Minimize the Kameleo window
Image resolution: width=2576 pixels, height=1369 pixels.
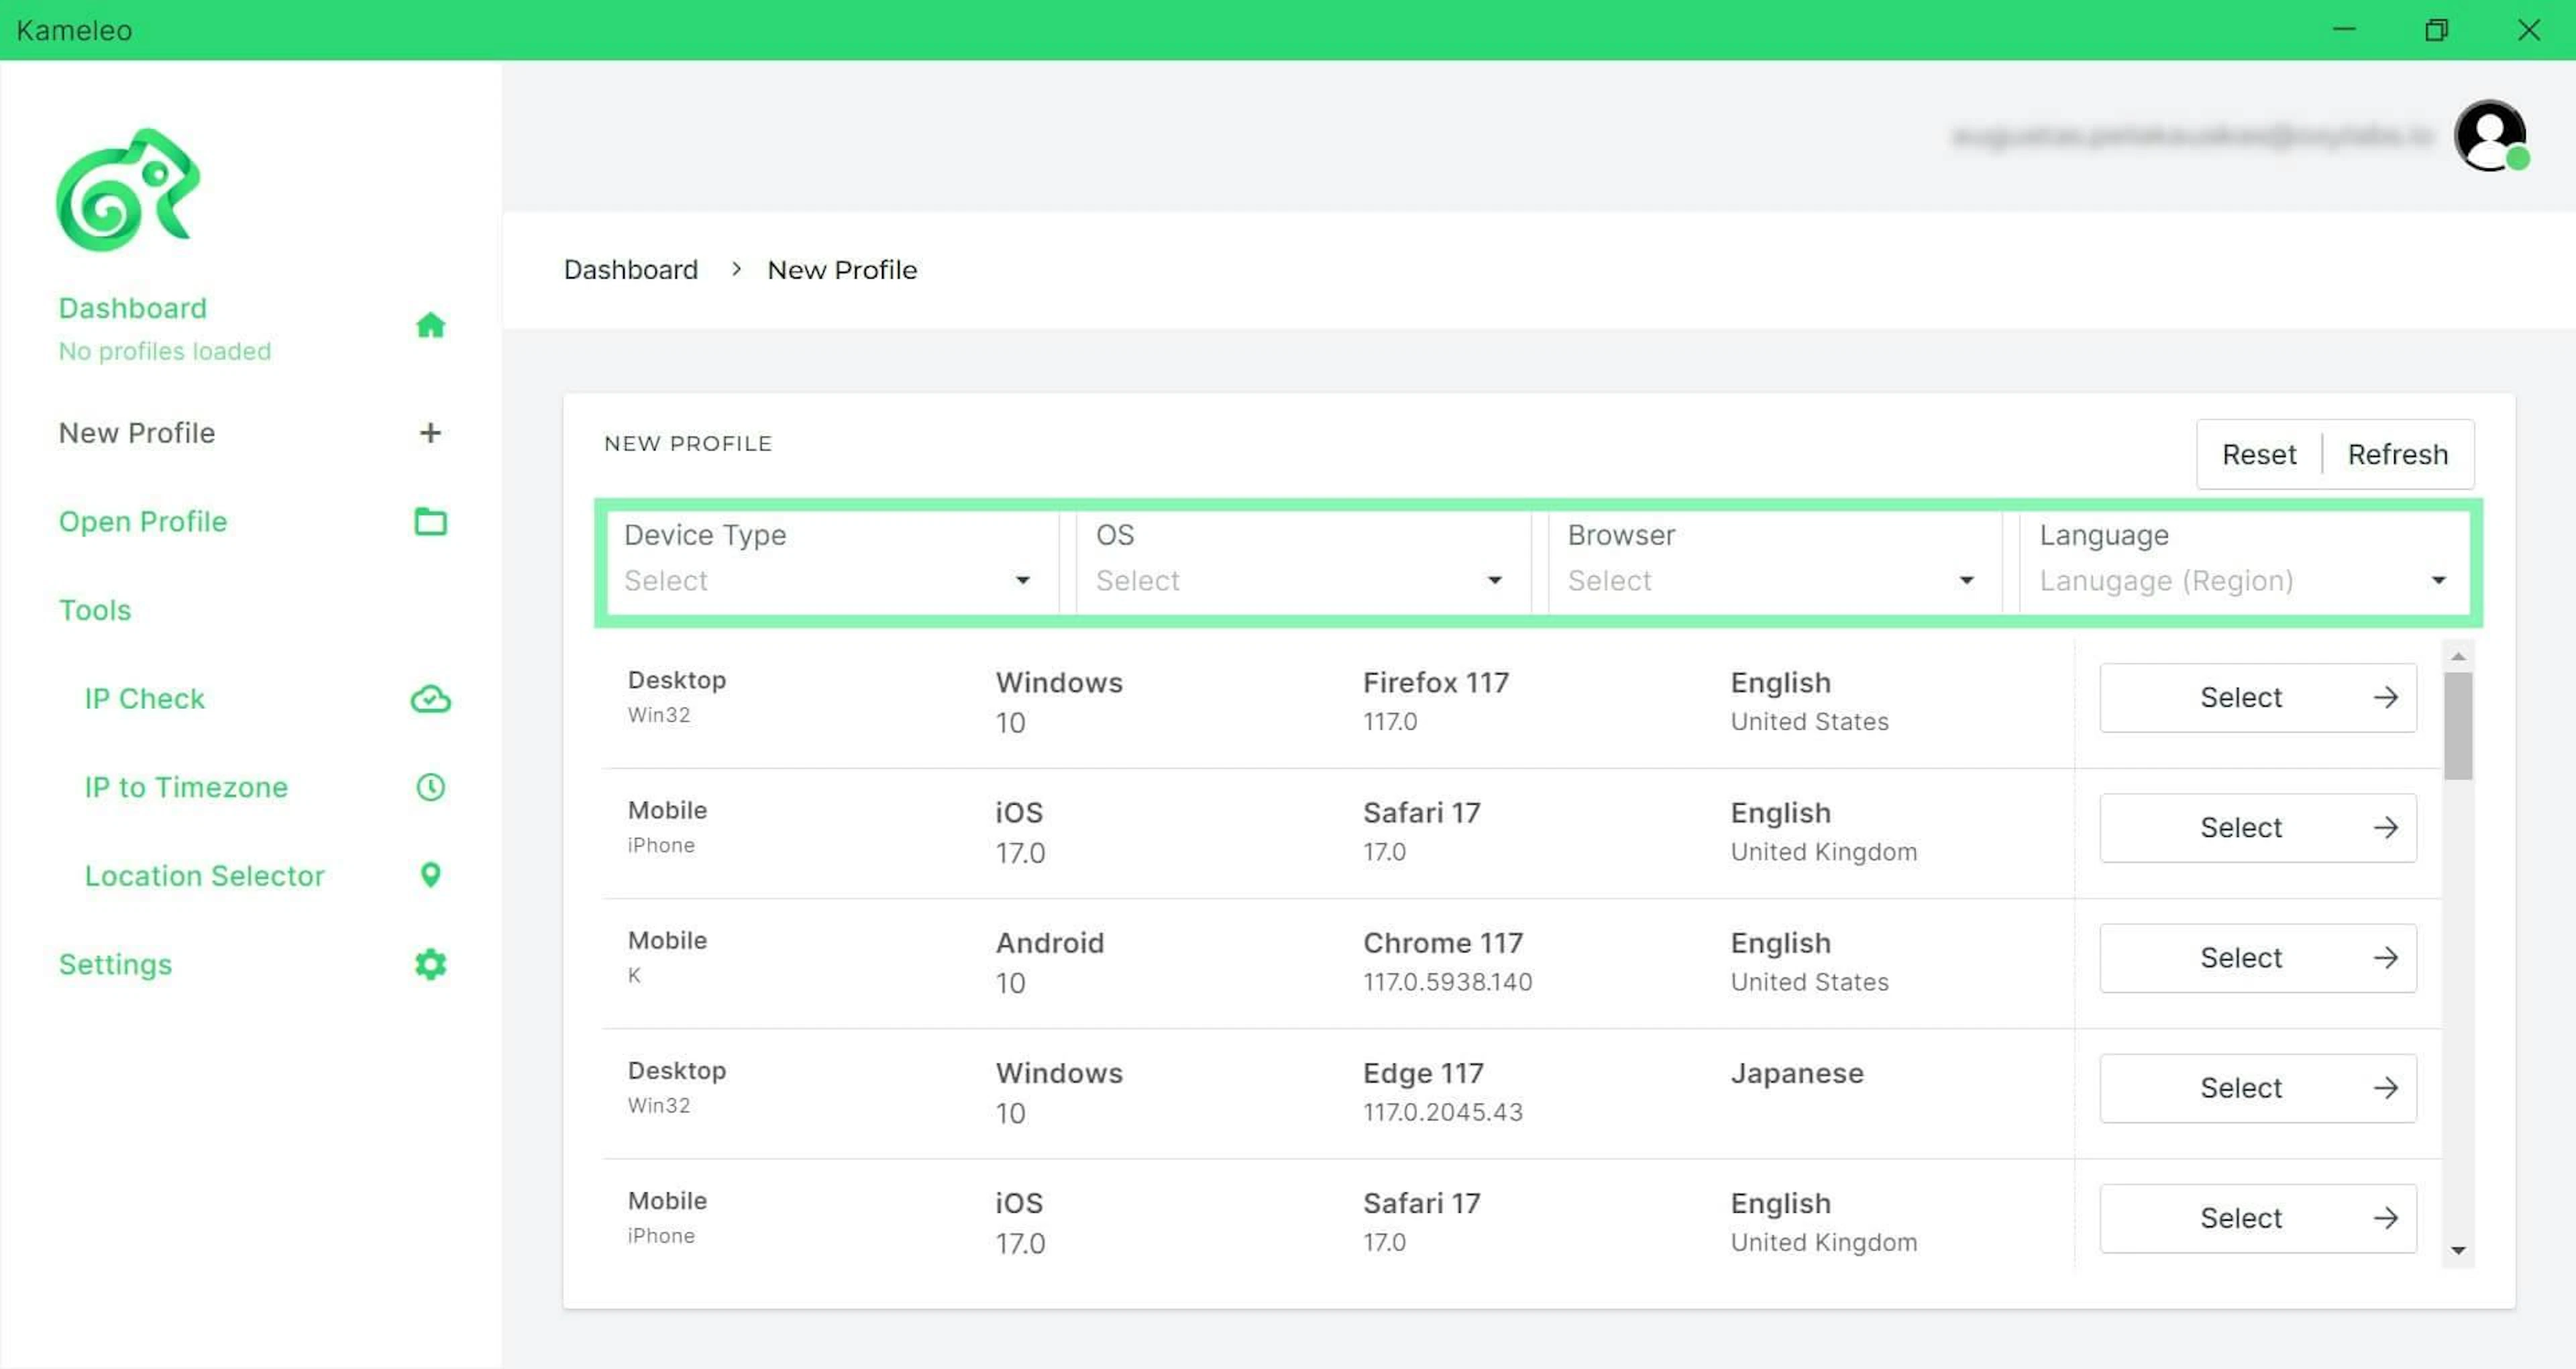point(2344,30)
